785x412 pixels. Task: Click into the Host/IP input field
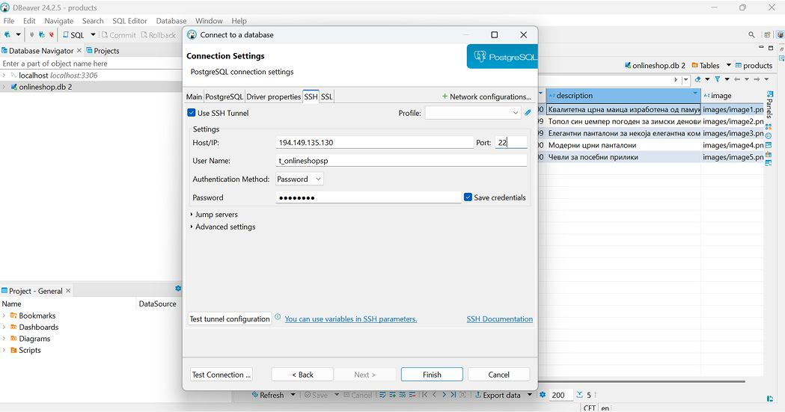pos(374,143)
